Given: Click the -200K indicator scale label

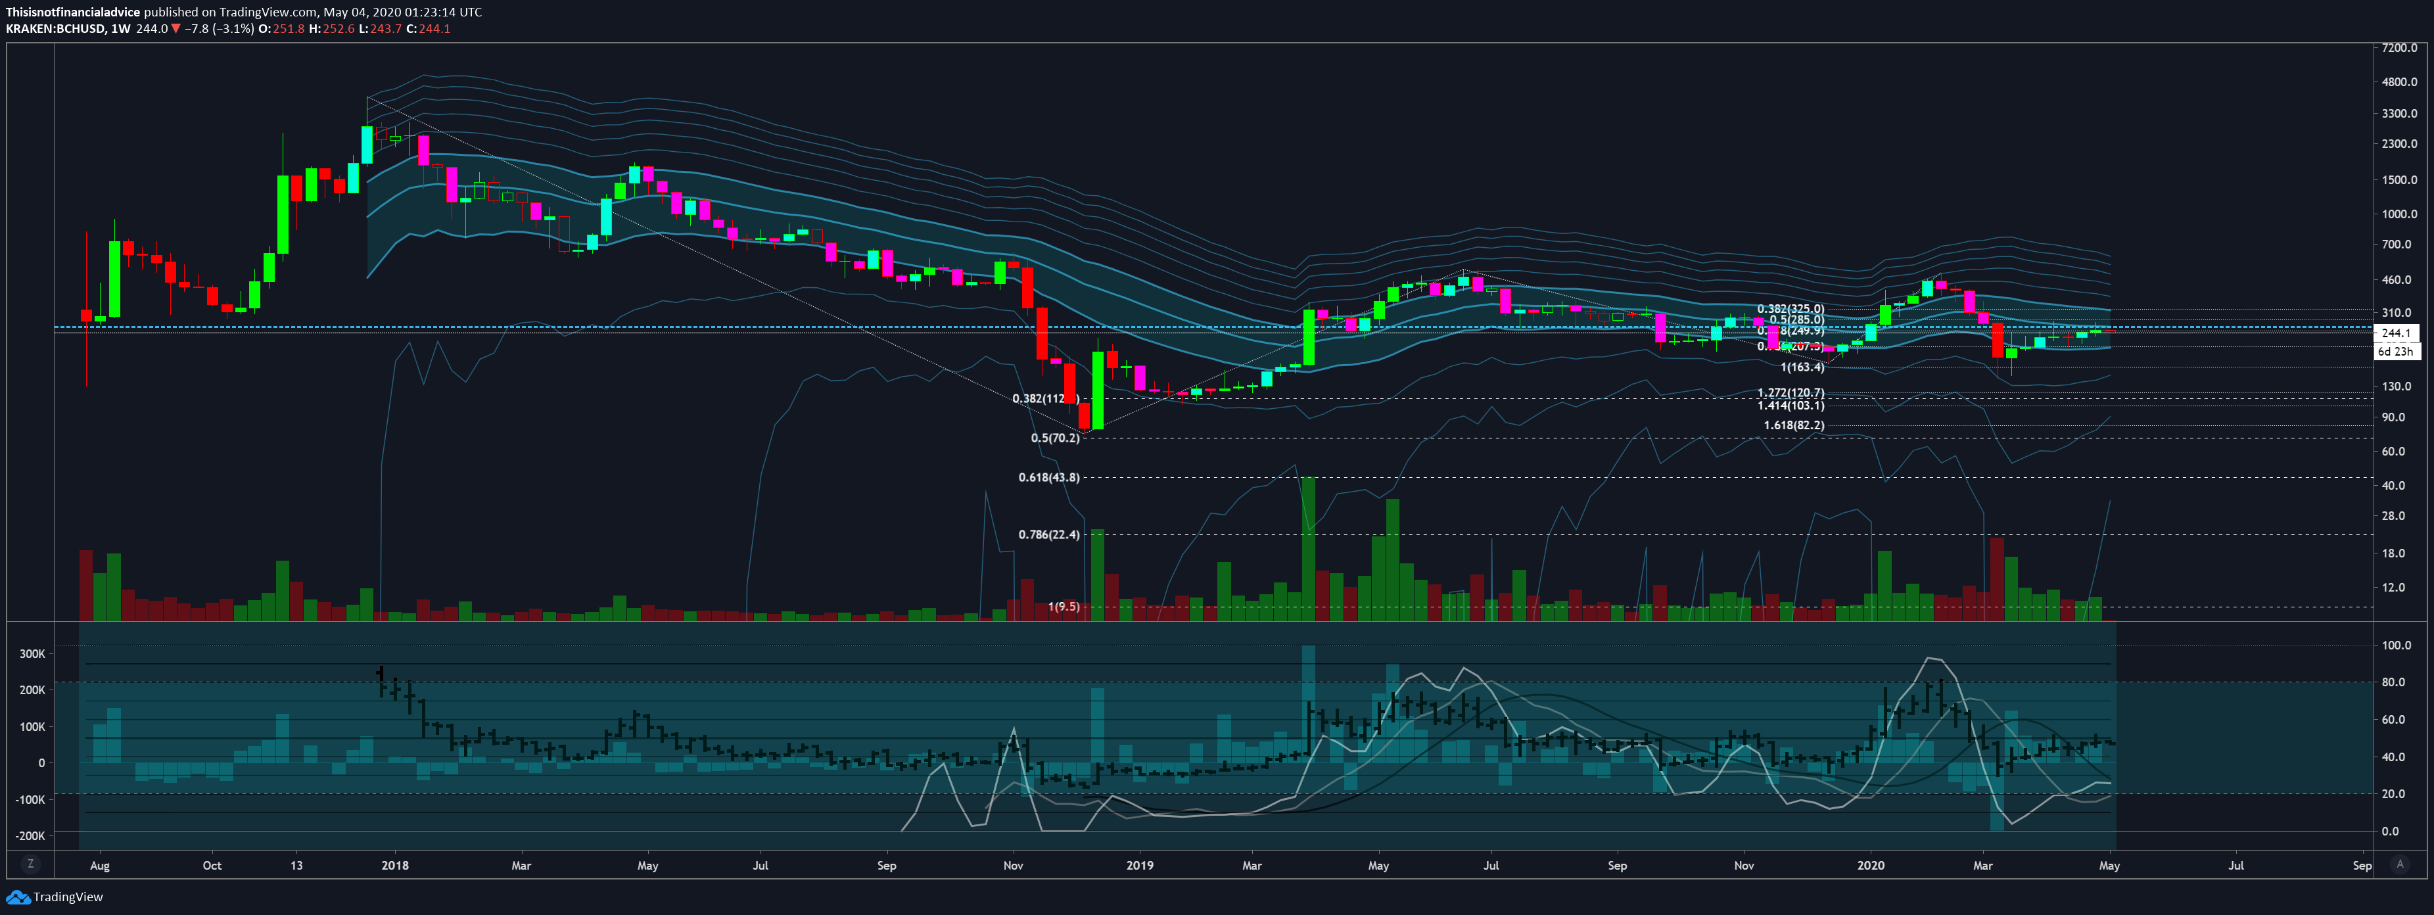Looking at the screenshot, I should [x=30, y=835].
